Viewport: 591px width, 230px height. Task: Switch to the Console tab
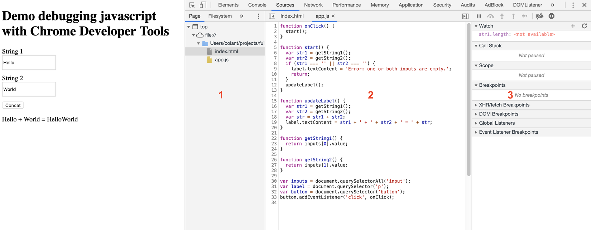click(x=257, y=5)
